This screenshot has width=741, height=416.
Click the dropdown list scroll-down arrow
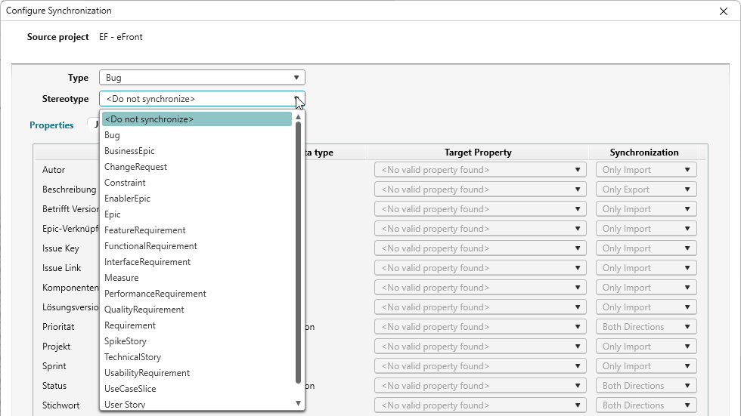(298, 403)
